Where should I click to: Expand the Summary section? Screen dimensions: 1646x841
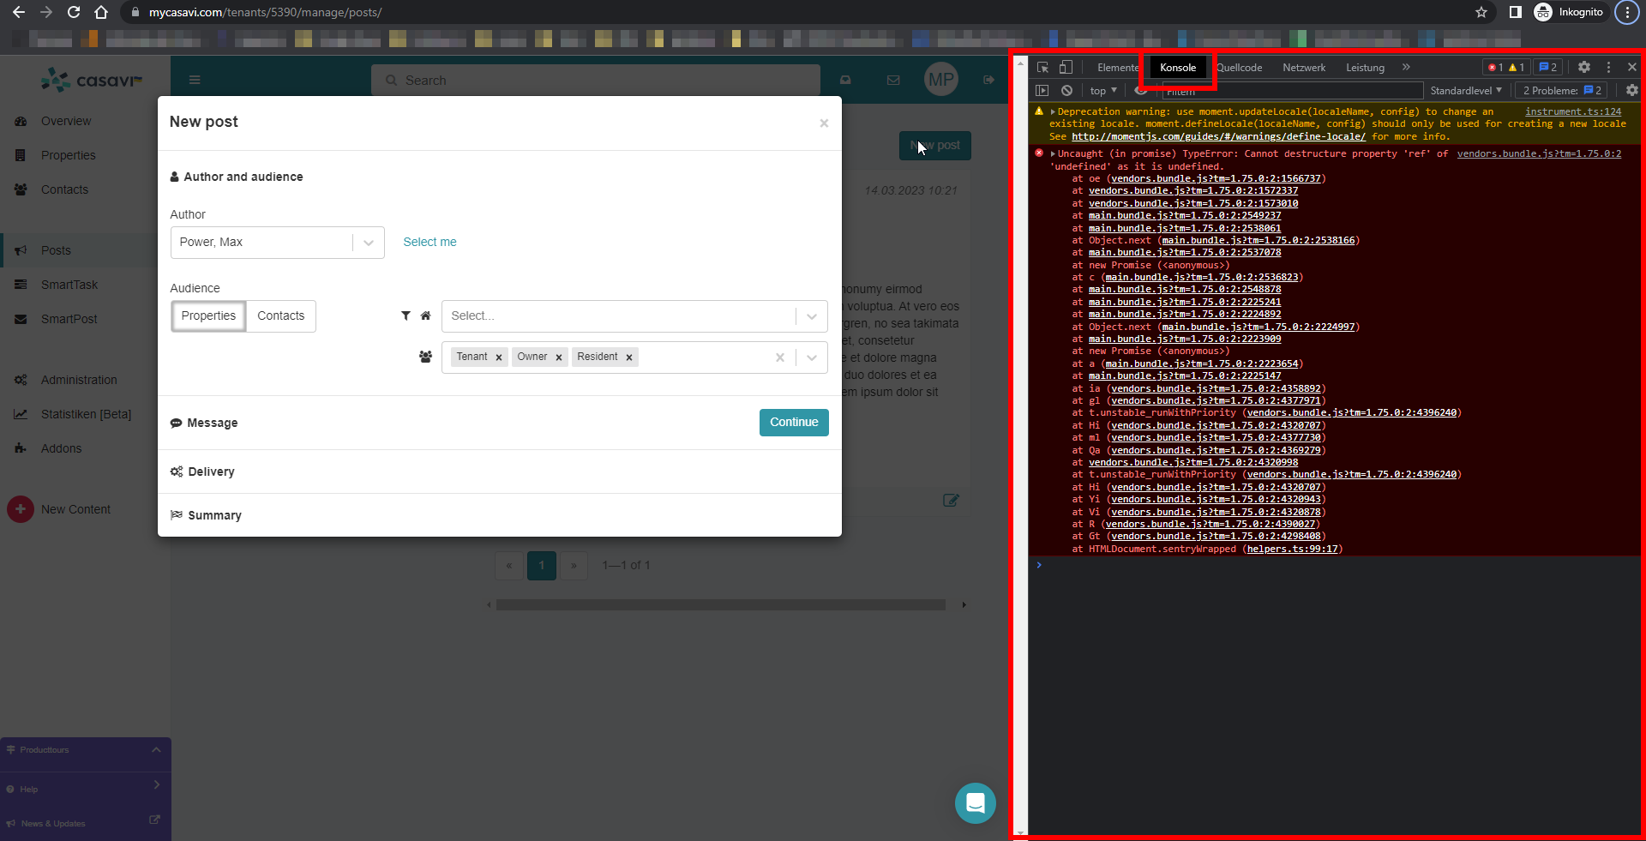(206, 516)
